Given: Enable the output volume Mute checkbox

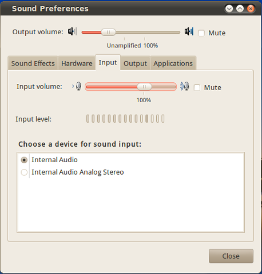Looking at the screenshot, I should (201, 33).
